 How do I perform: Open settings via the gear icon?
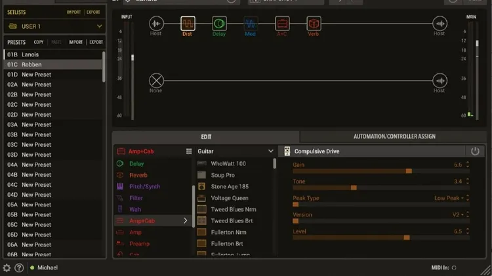(7, 267)
